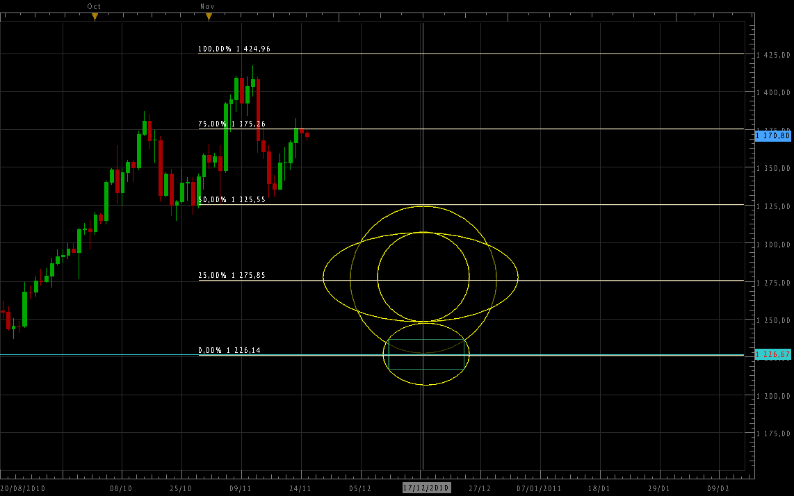Click the 1 175,00 price axis label
Viewport: 794px width, 496px height.
[x=773, y=433]
